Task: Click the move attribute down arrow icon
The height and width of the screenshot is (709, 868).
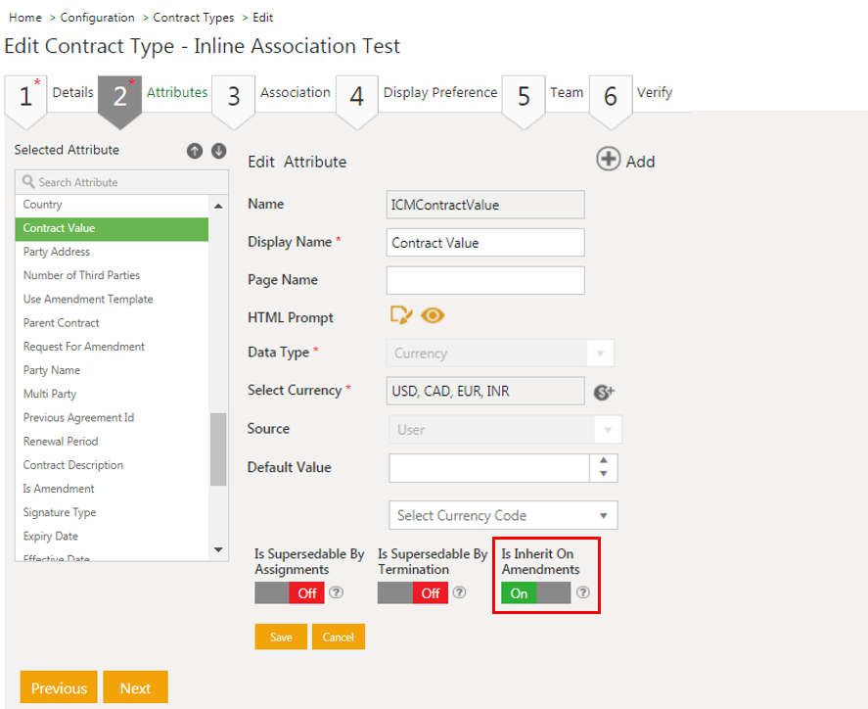Action: point(218,151)
